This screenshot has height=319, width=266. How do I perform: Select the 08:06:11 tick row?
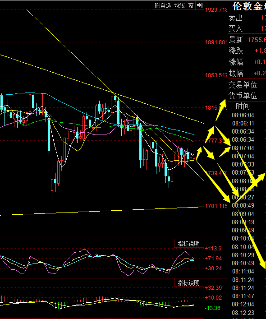tap(243, 123)
